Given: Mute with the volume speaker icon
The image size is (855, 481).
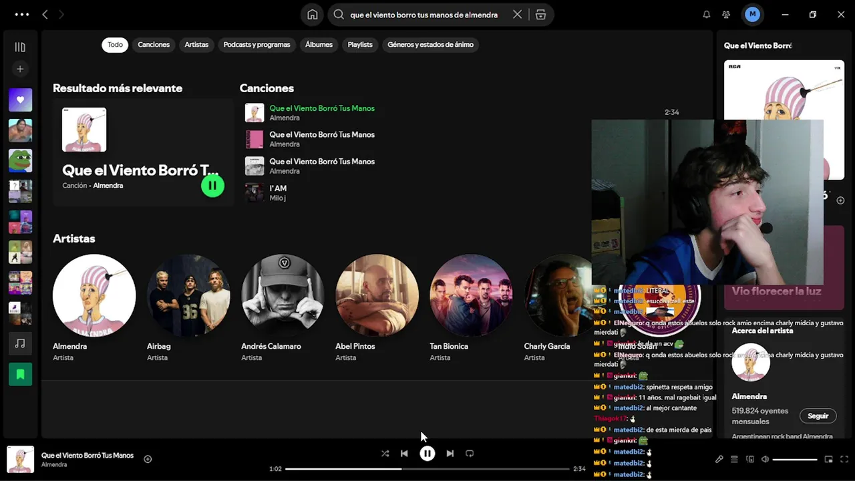Looking at the screenshot, I should pos(765,460).
